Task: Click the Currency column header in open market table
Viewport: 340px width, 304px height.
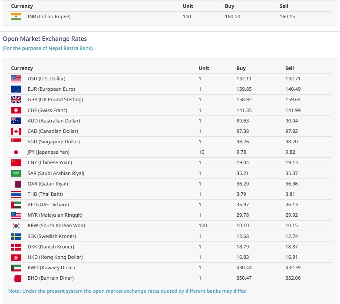Action: pyautogui.click(x=22, y=68)
